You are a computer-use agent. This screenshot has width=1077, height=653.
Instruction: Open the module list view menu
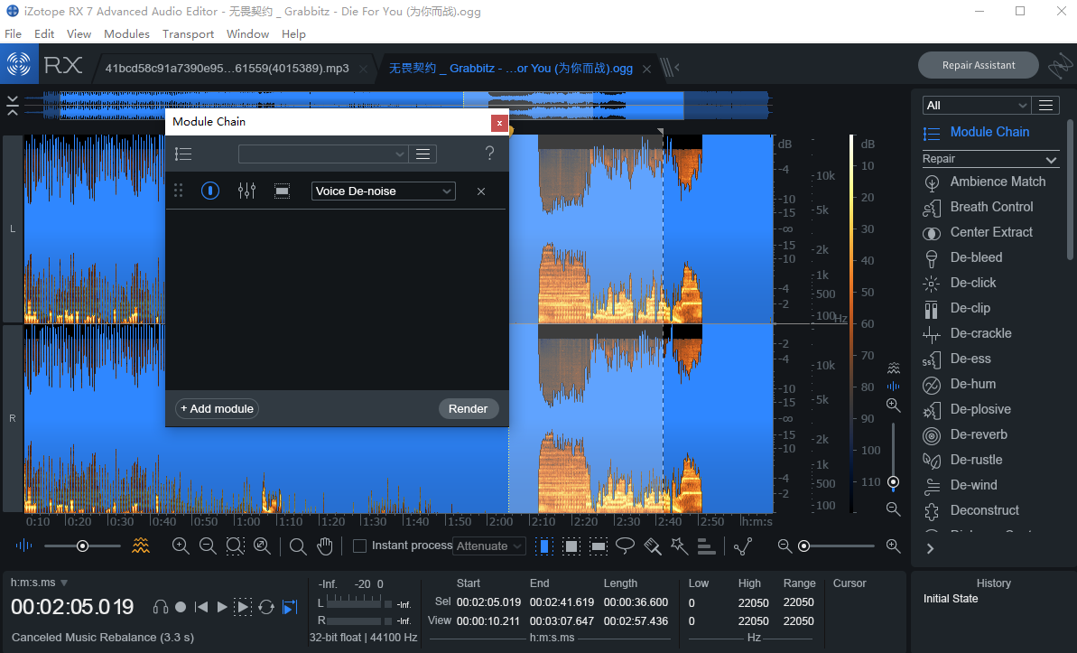(1045, 105)
